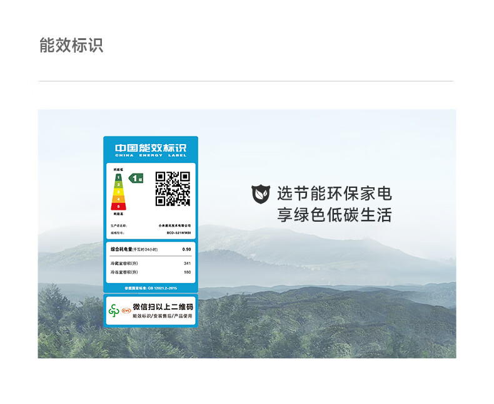Click the dark green level 1 efficiency bar

coord(118,177)
